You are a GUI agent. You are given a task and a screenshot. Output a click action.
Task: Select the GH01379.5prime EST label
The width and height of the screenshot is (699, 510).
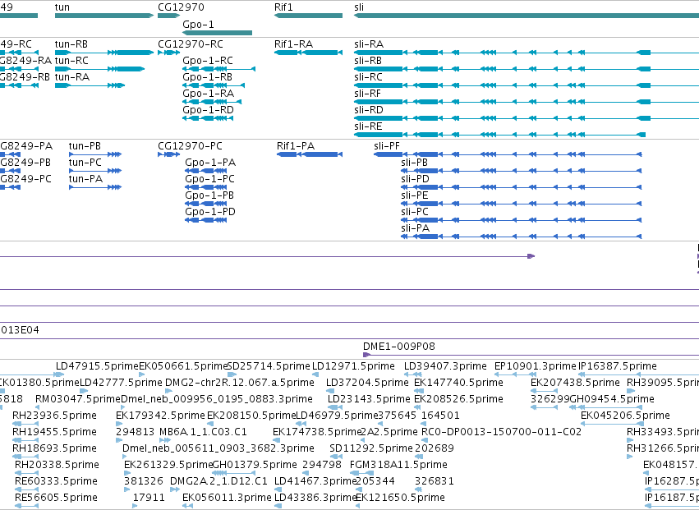(255, 465)
